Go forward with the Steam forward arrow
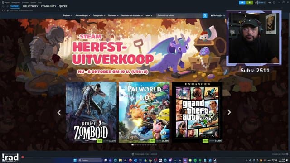Screen dimensions: 290x163 (7, 6)
